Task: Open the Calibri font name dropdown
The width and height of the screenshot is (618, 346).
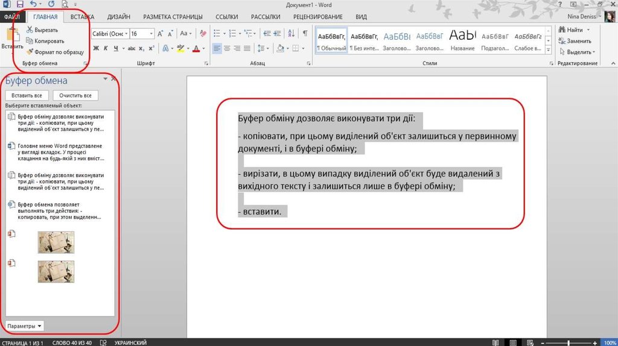Action: [126, 34]
